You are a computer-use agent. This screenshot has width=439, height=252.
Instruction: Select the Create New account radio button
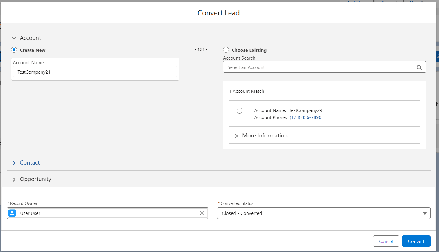14,50
